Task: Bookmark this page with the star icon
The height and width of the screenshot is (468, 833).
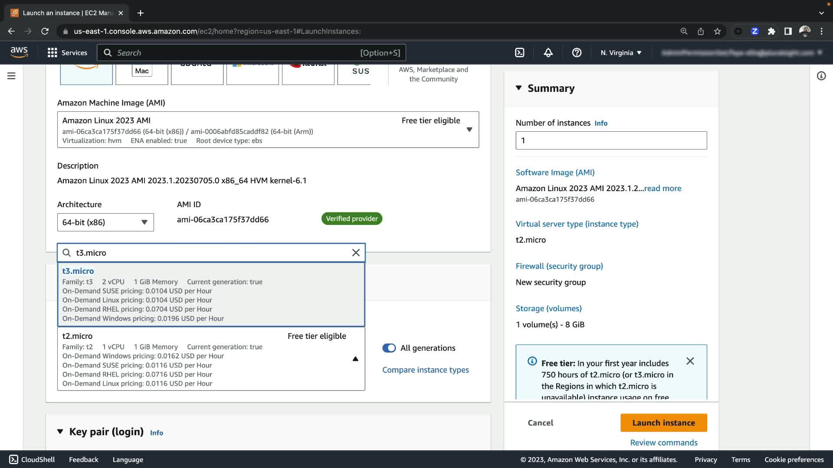Action: [x=717, y=31]
